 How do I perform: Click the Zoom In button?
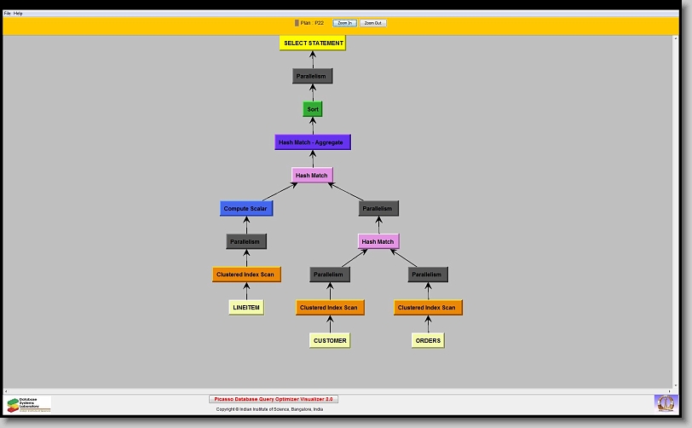click(344, 23)
